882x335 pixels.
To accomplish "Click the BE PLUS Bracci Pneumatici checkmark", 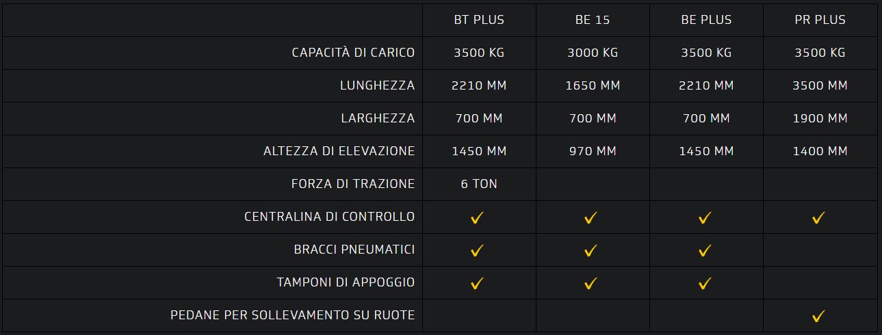I will pyautogui.click(x=705, y=250).
